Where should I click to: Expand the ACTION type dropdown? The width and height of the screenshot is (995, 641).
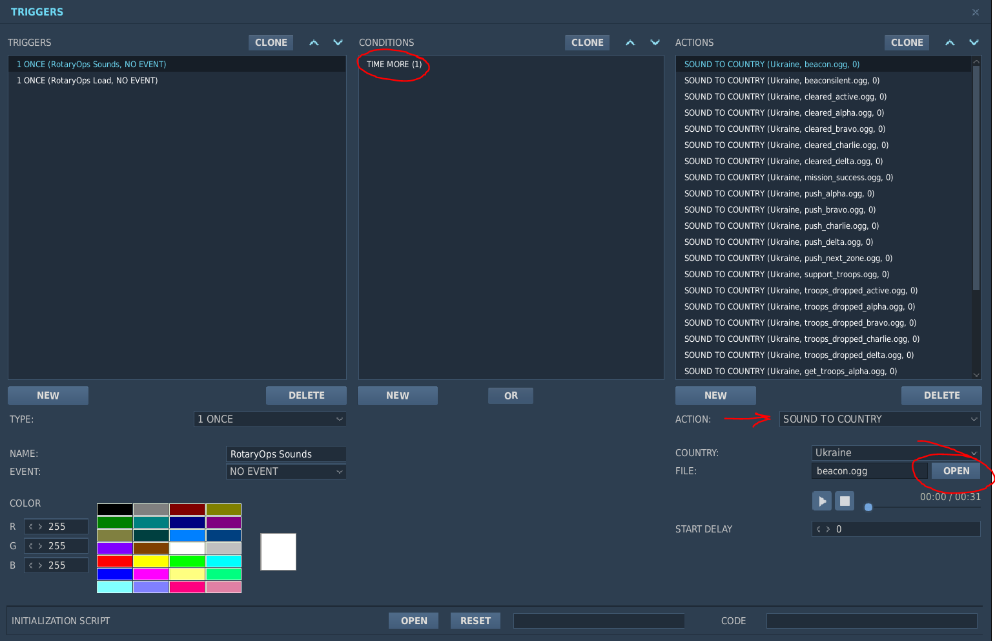click(x=879, y=419)
